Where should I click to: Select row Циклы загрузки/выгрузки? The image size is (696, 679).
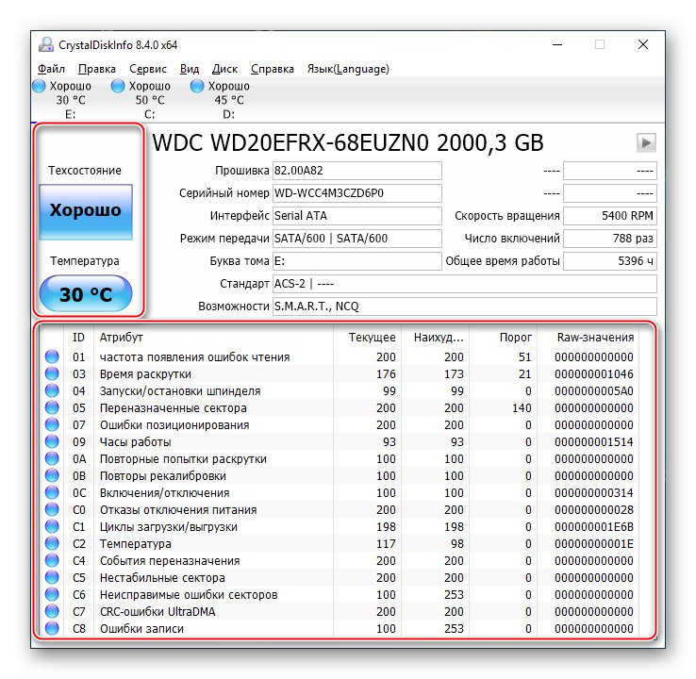(x=340, y=526)
